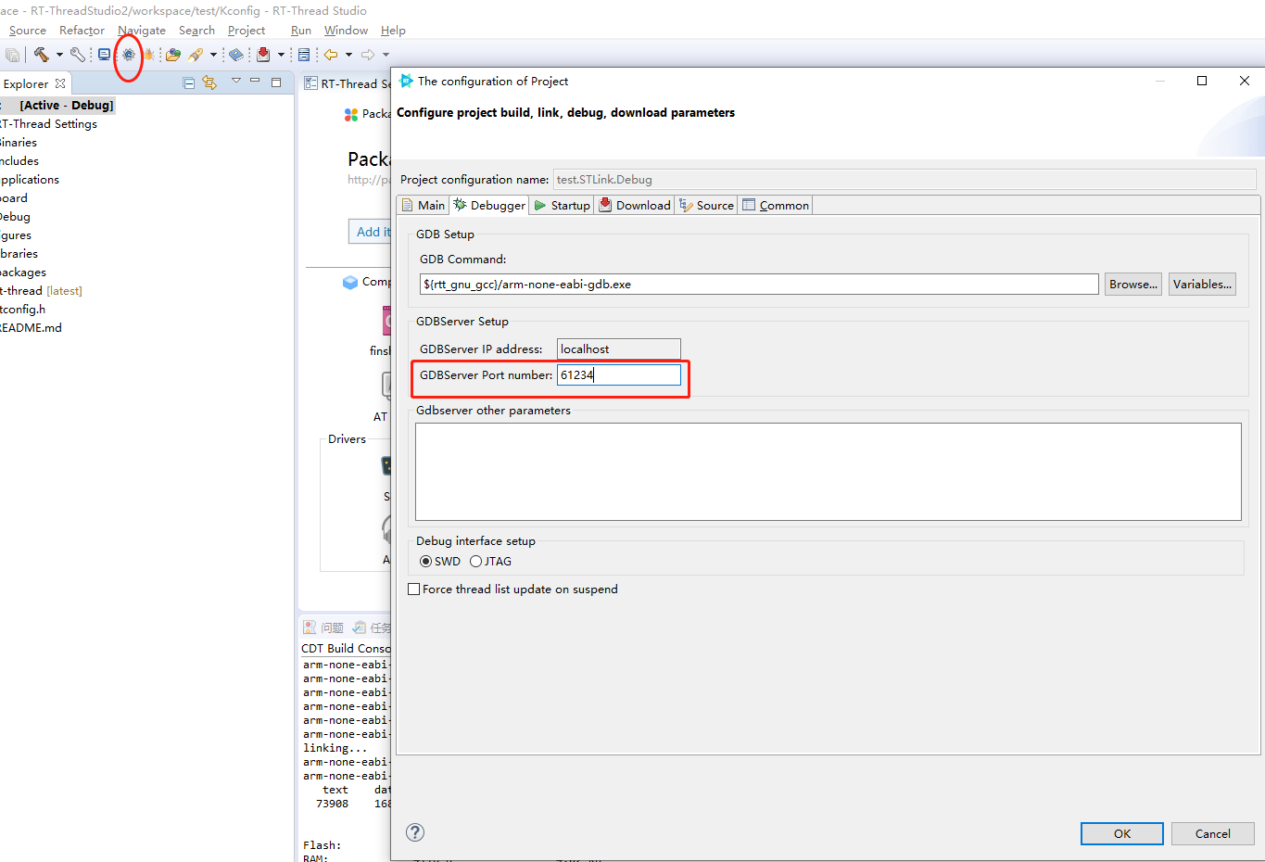The height and width of the screenshot is (862, 1265).
Task: Click the GDB Command input field
Action: (759, 285)
